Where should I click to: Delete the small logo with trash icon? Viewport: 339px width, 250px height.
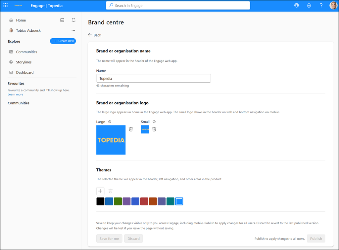tap(154, 129)
